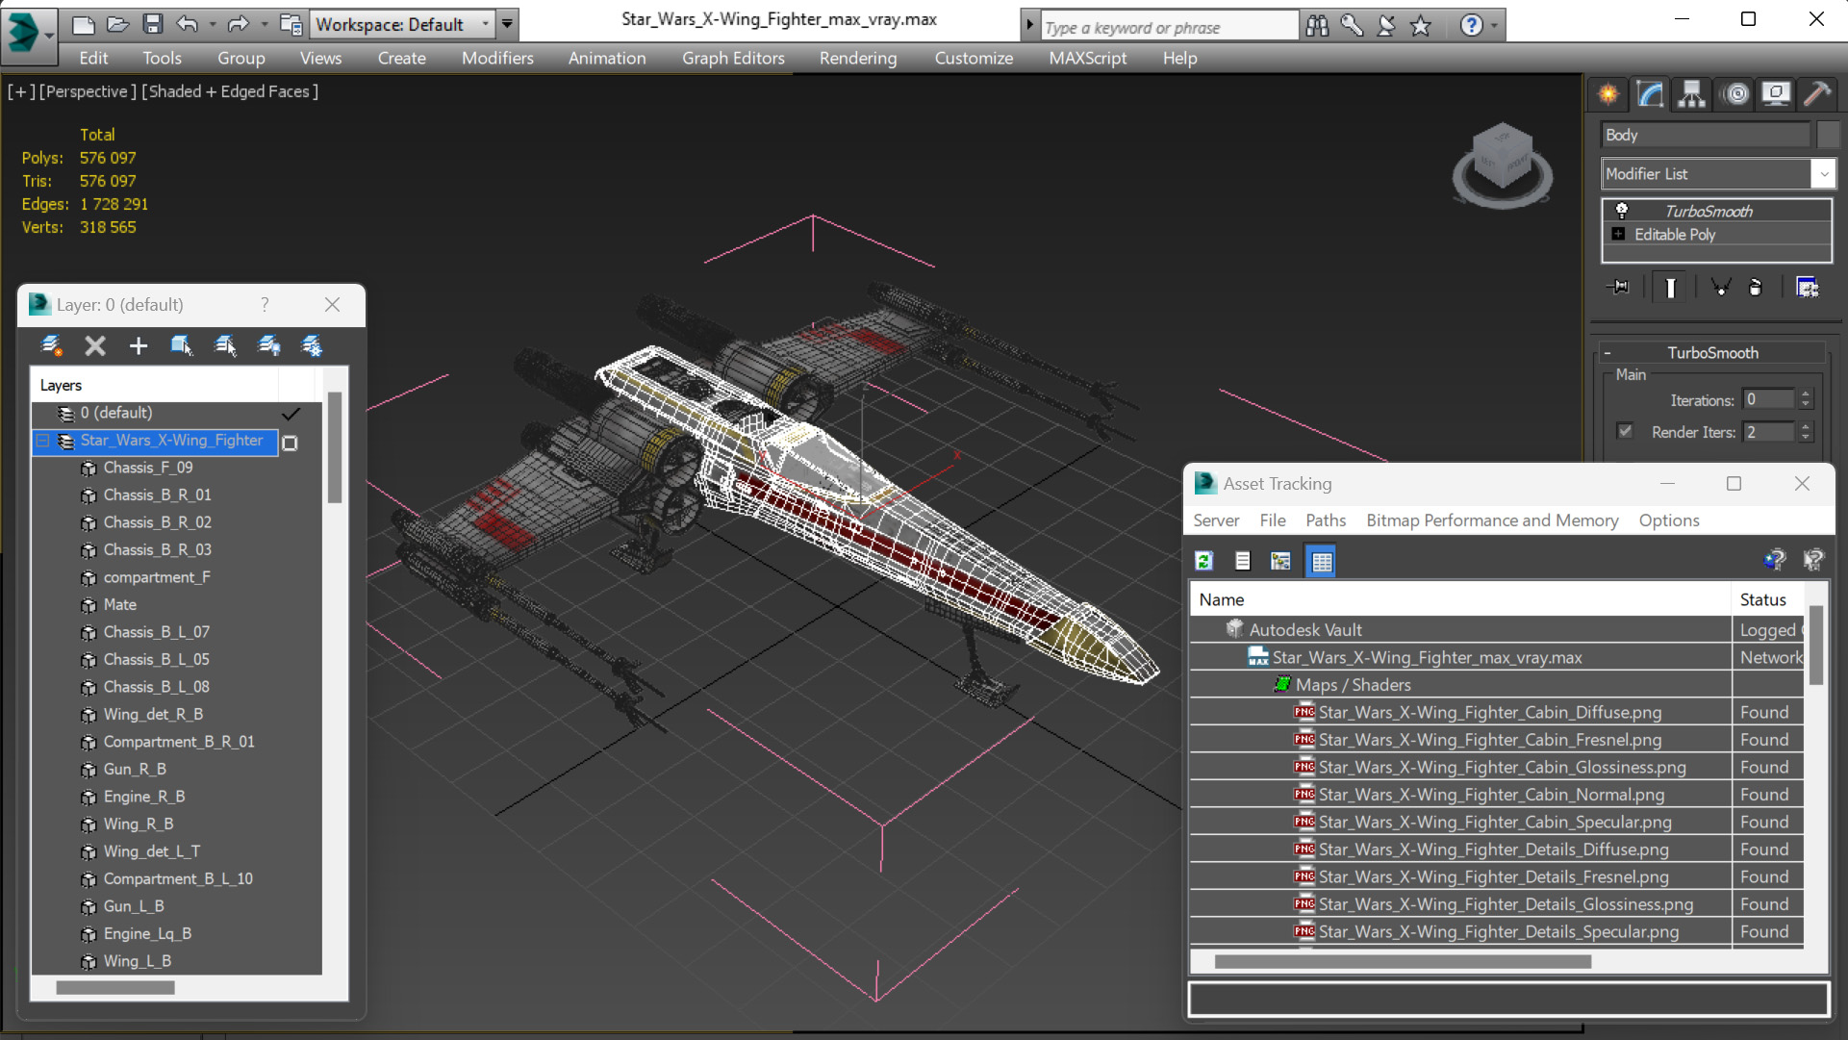Collapse the TurboSmooth rollout minus
The width and height of the screenshot is (1848, 1040).
[1608, 353]
